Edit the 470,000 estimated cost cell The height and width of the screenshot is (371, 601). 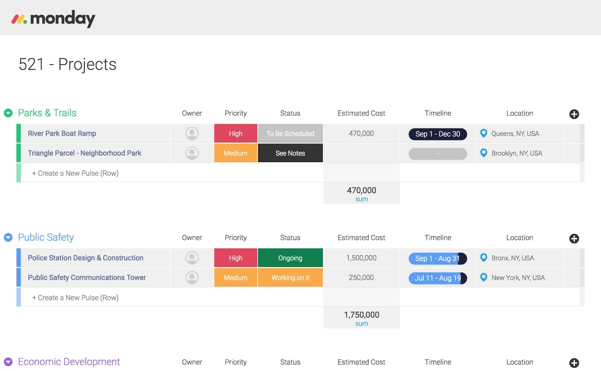[361, 134]
